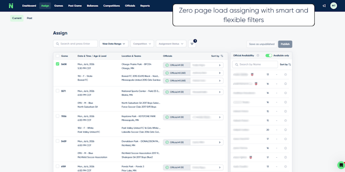Open the MT user avatar menu
345x172 pixels.
click(333, 6)
